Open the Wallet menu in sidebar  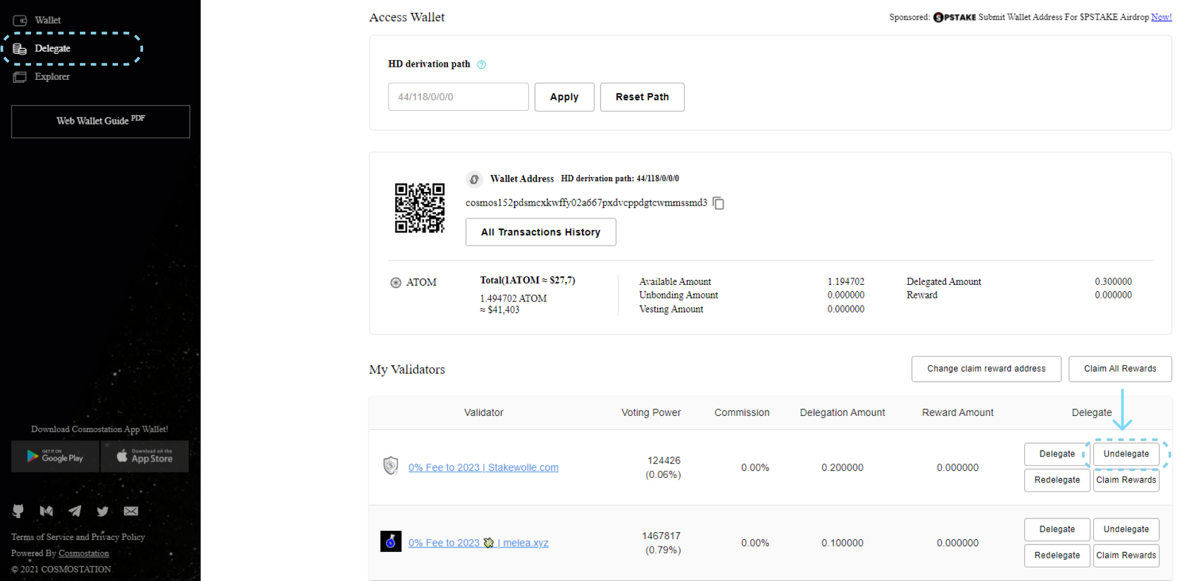[x=47, y=20]
